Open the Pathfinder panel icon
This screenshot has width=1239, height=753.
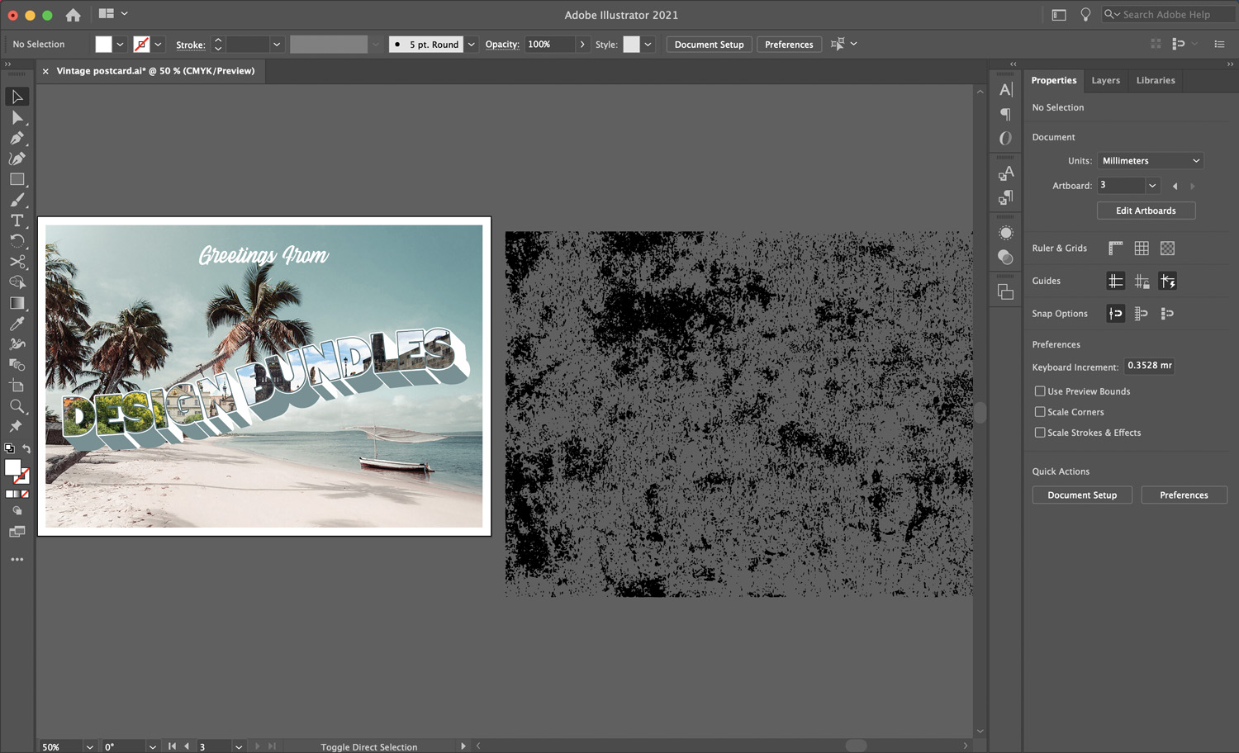[x=1005, y=292]
